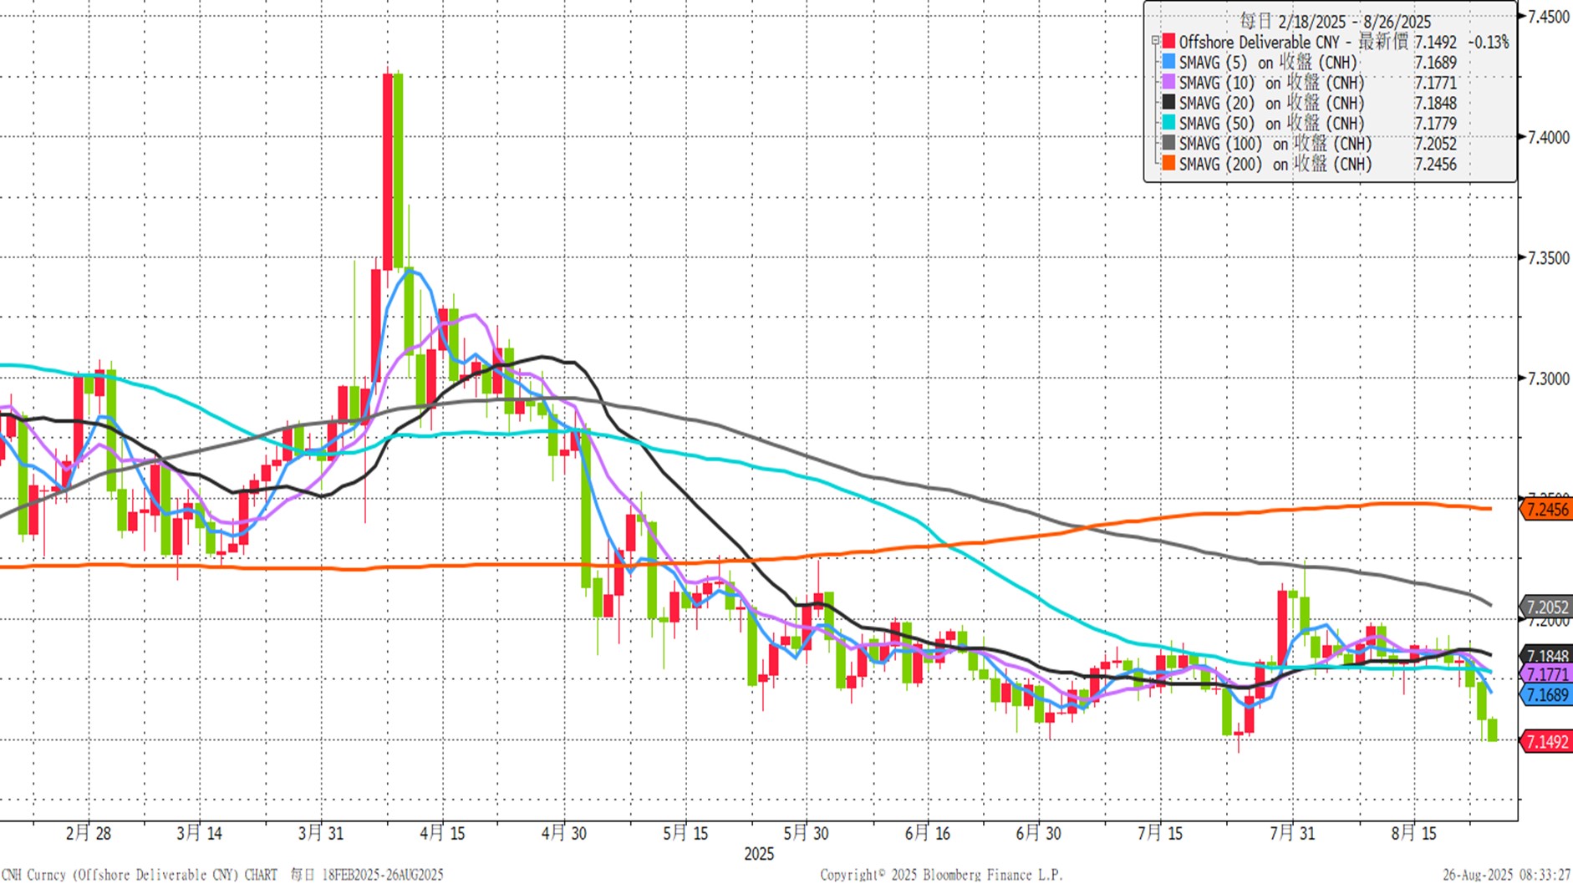Click legend value 7.2456
Screen dimensions: 1573x884
point(1435,165)
